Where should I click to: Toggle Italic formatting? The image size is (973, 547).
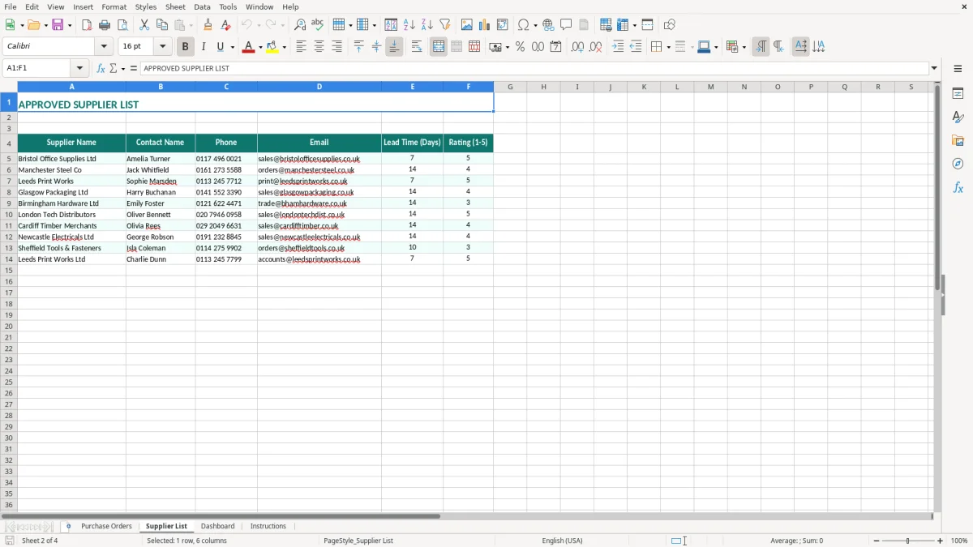[204, 47]
